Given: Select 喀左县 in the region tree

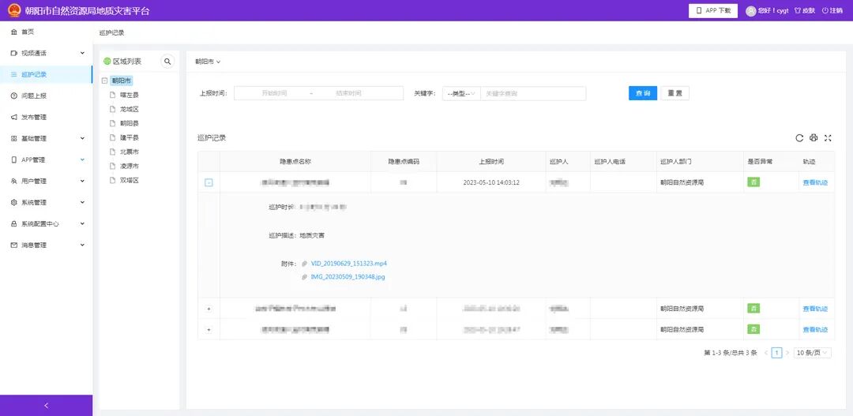Looking at the screenshot, I should 129,95.
